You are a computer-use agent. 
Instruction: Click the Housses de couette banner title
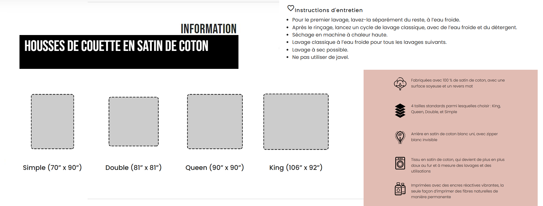116,46
